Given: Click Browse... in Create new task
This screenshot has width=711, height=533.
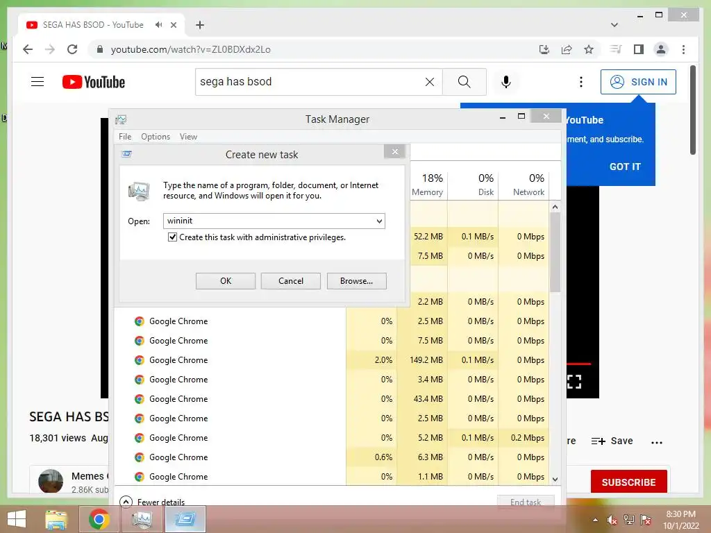Looking at the screenshot, I should (356, 281).
